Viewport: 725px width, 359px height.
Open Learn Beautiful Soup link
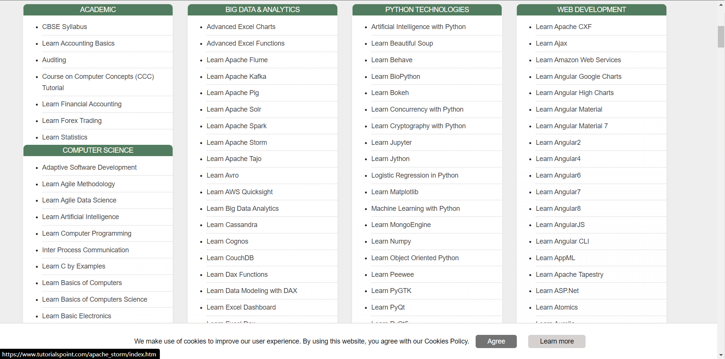coord(402,43)
